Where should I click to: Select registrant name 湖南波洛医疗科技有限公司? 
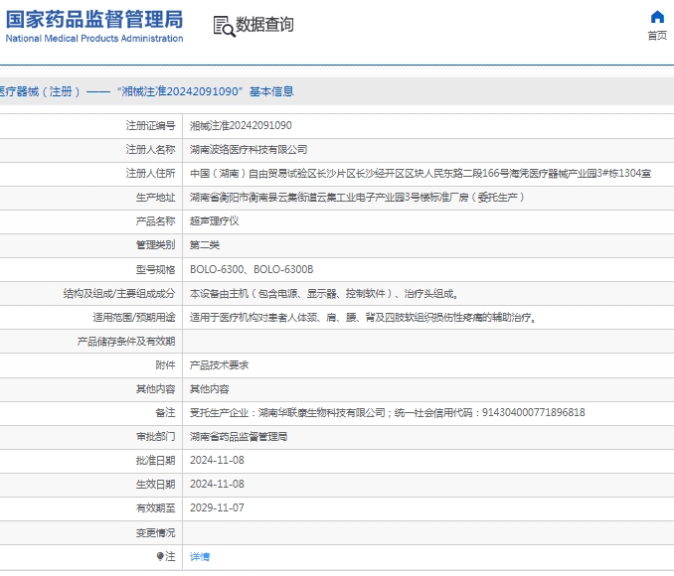coord(249,150)
